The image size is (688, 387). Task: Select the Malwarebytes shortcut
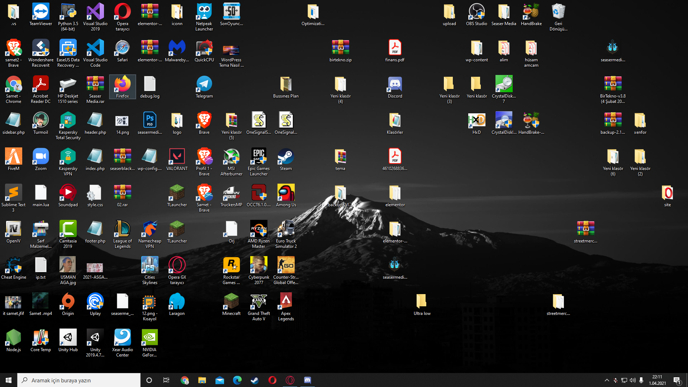click(177, 51)
